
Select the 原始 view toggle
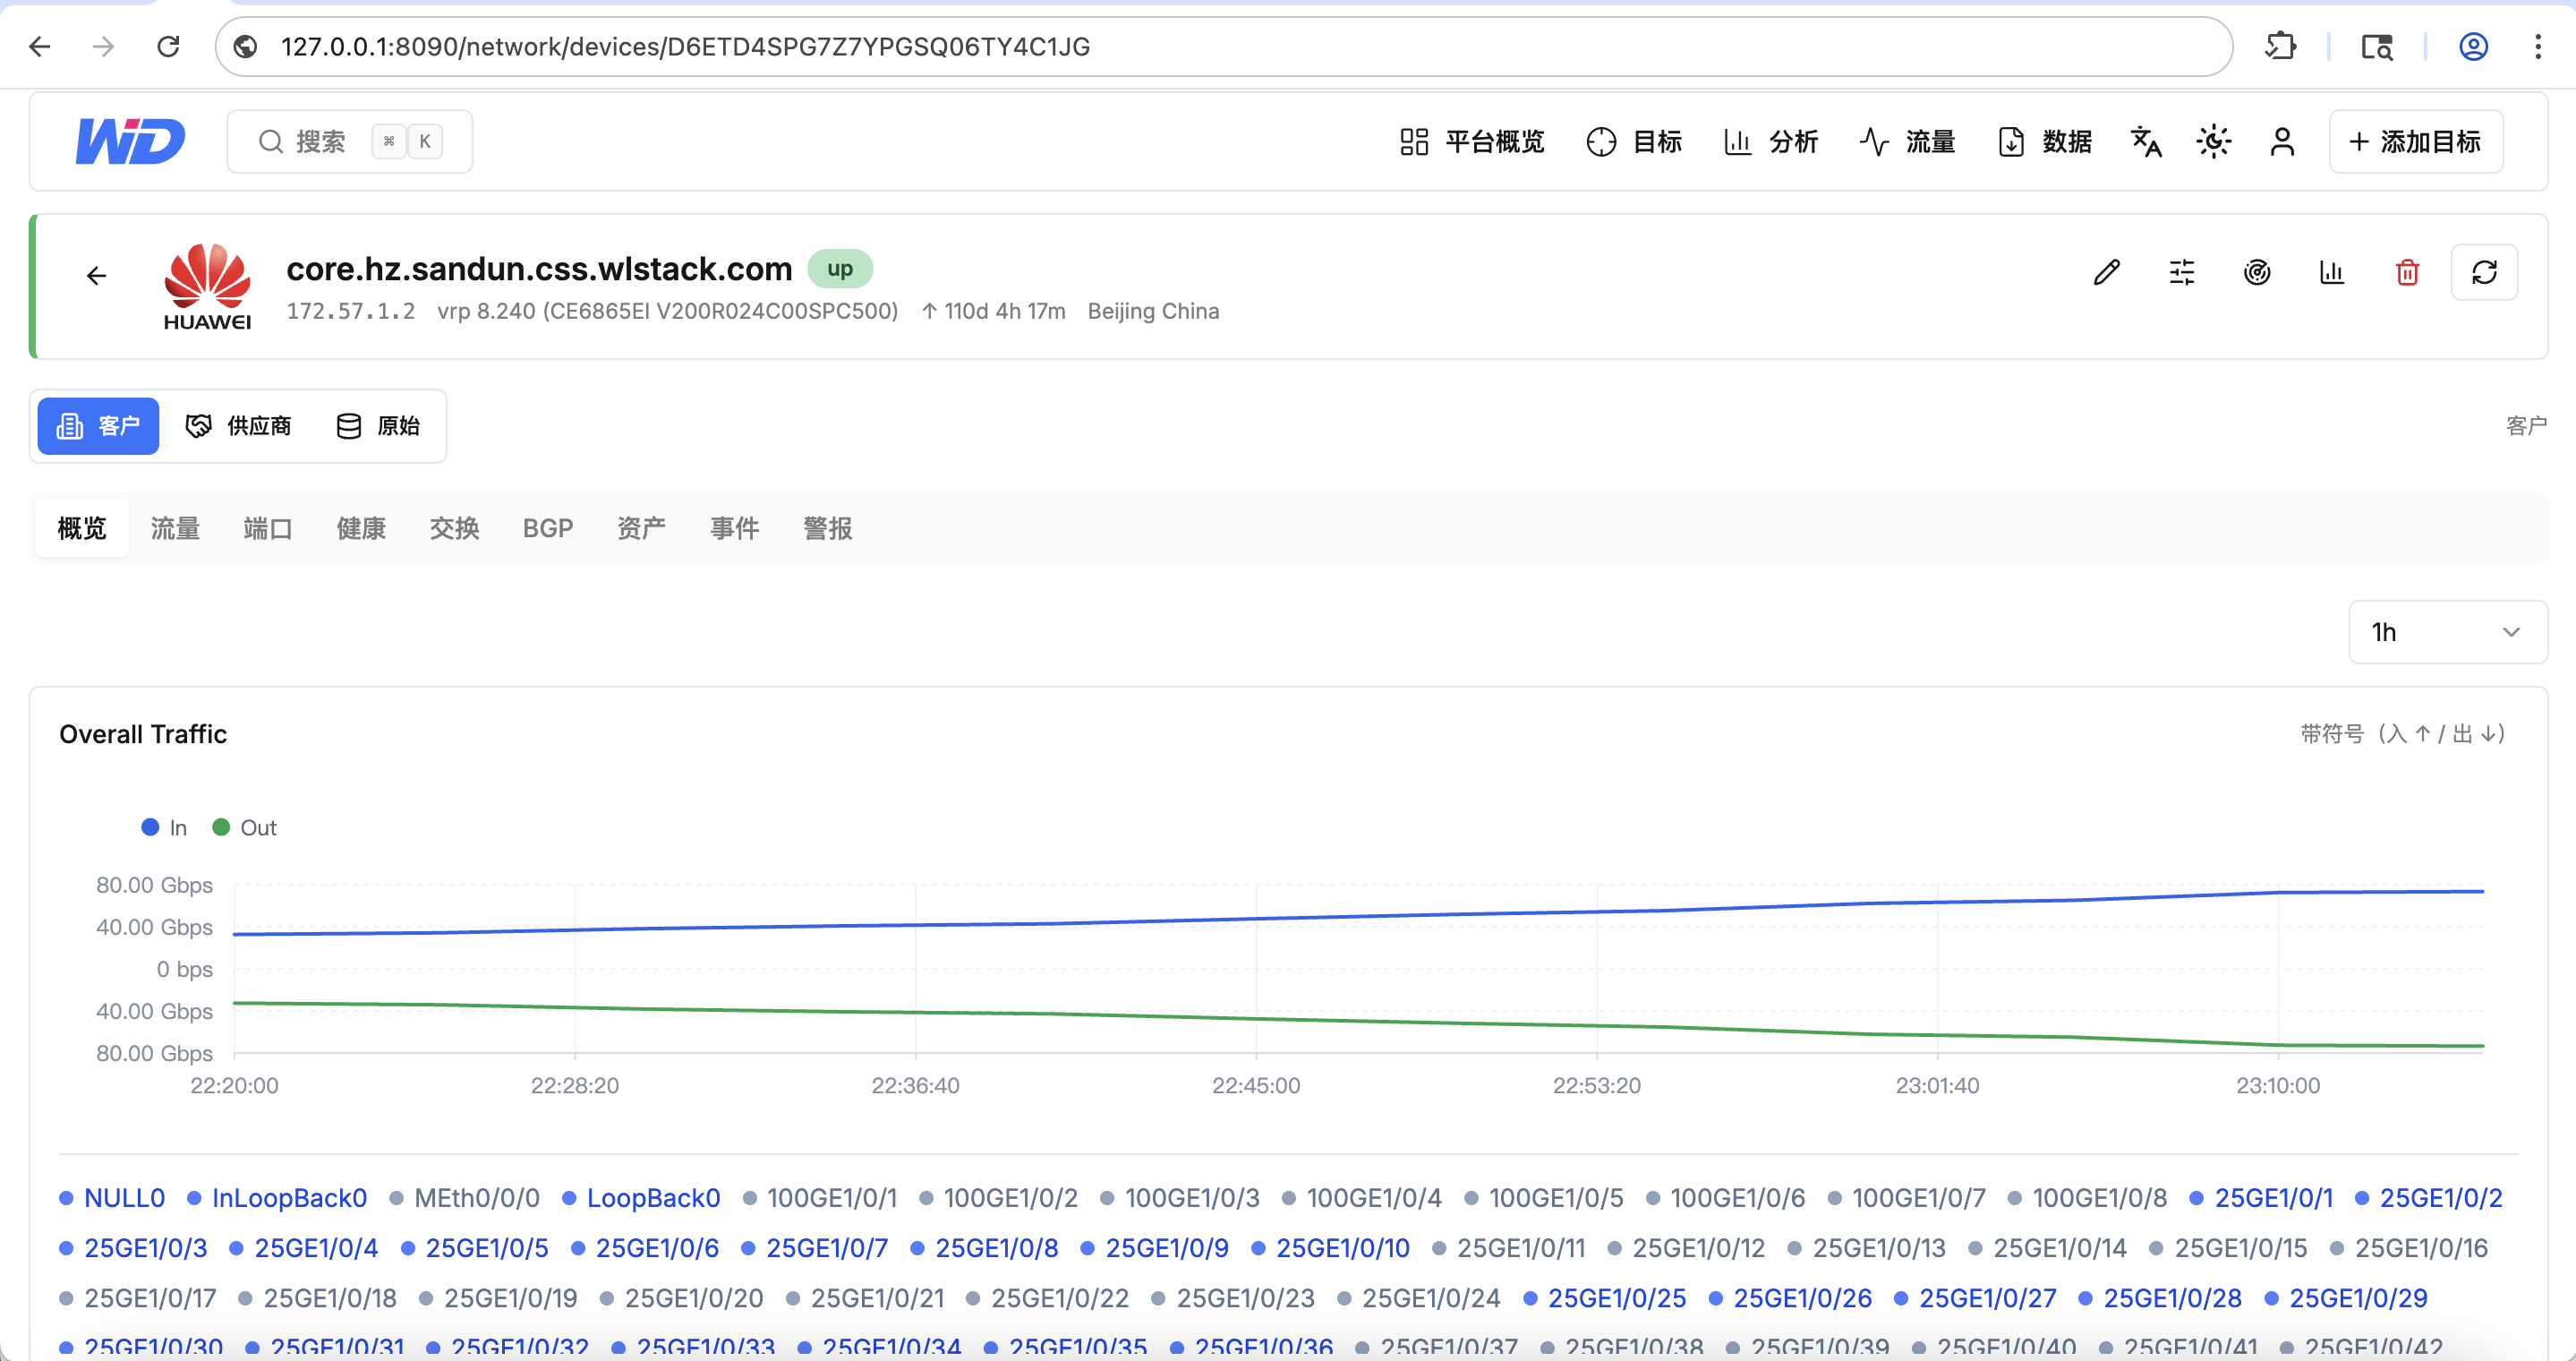point(378,426)
